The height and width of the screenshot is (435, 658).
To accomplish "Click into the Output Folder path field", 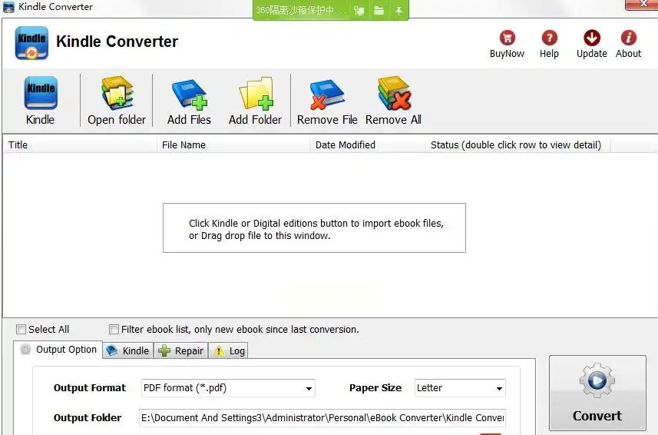I will [322, 418].
